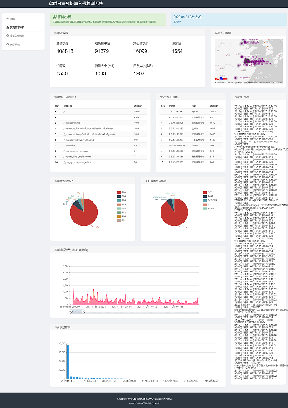Click the 实时计数器 panel header
Viewport: 288px width, 408px height.
[128, 33]
